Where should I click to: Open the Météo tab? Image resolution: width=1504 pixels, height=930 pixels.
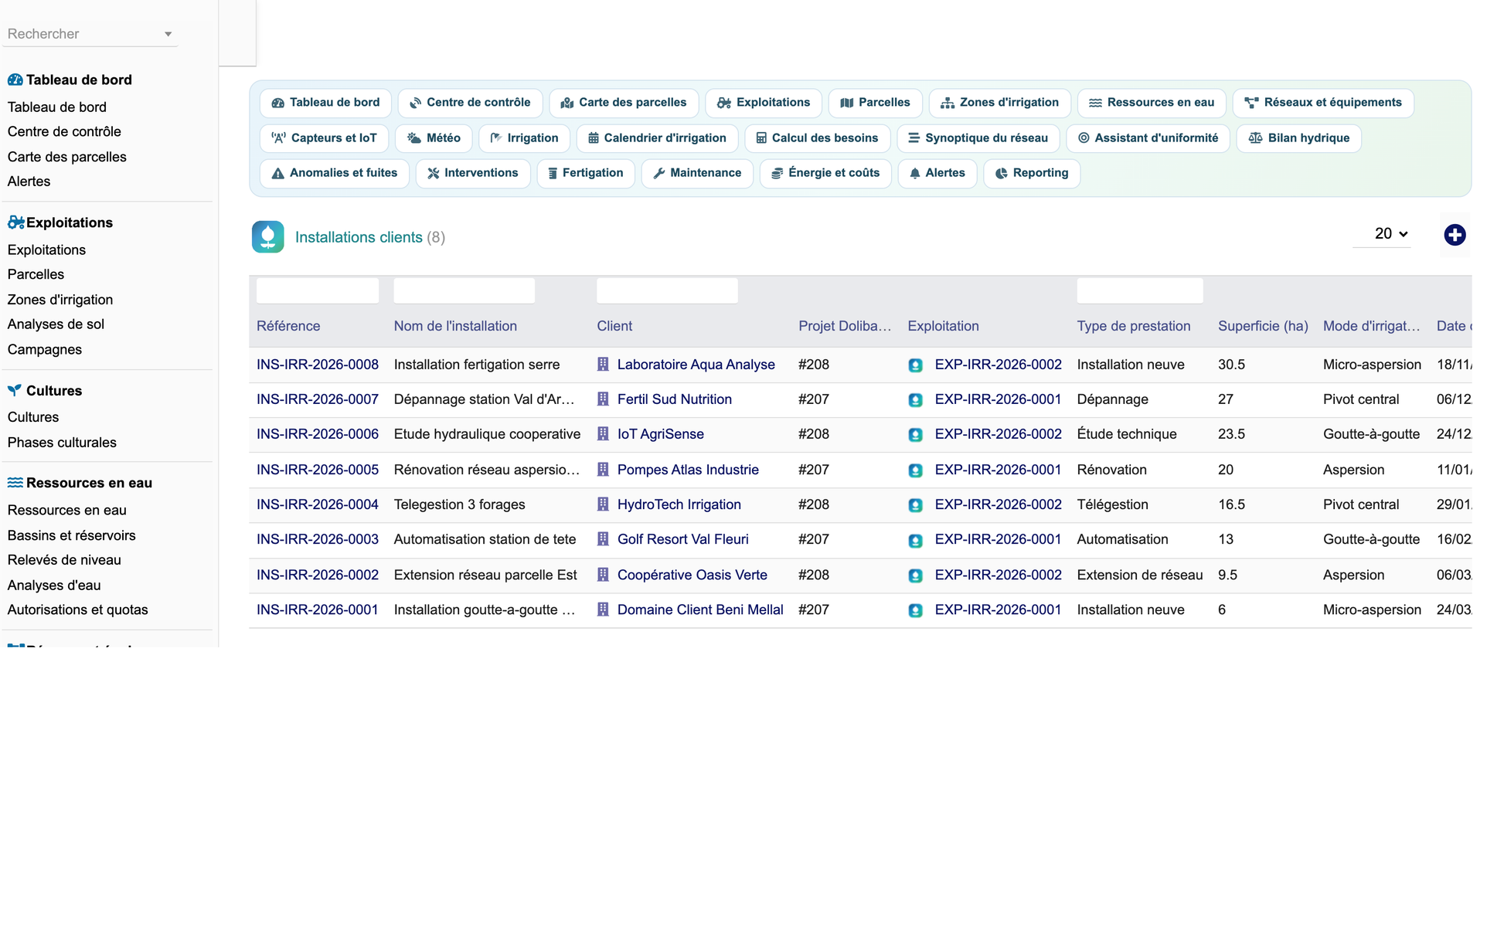pos(434,138)
